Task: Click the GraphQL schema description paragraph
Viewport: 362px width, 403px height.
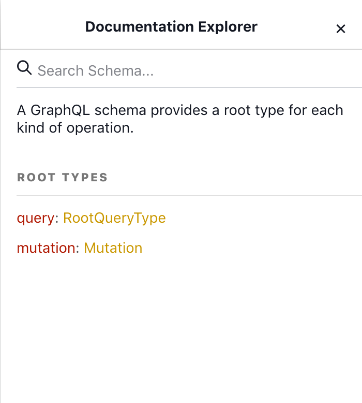Action: [180, 119]
